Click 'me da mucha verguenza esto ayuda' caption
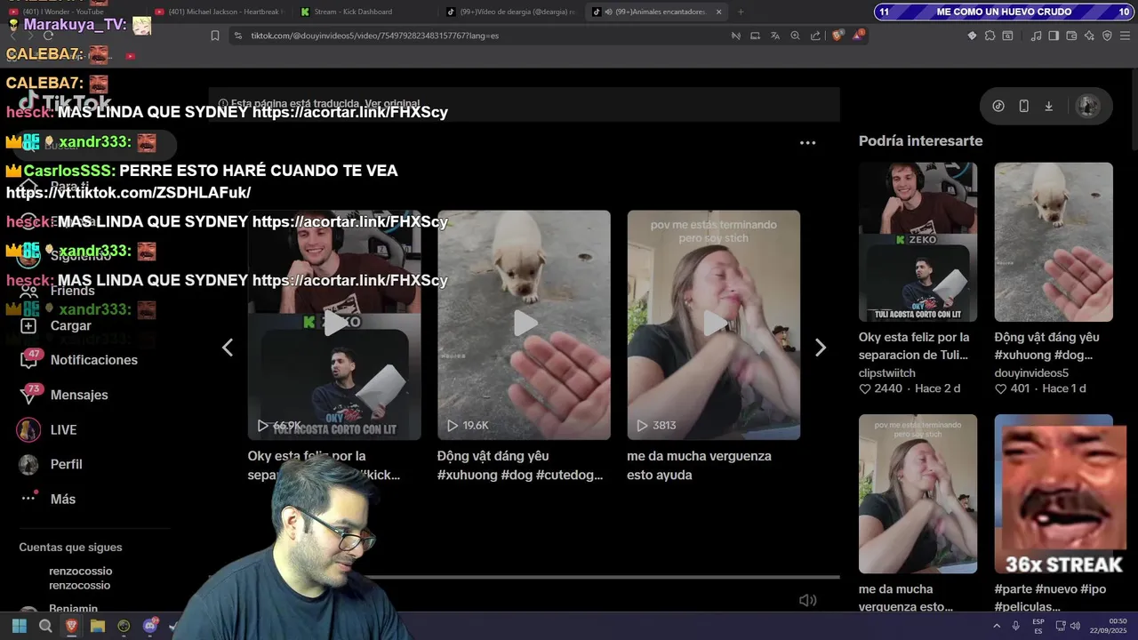The height and width of the screenshot is (640, 1138). click(699, 465)
